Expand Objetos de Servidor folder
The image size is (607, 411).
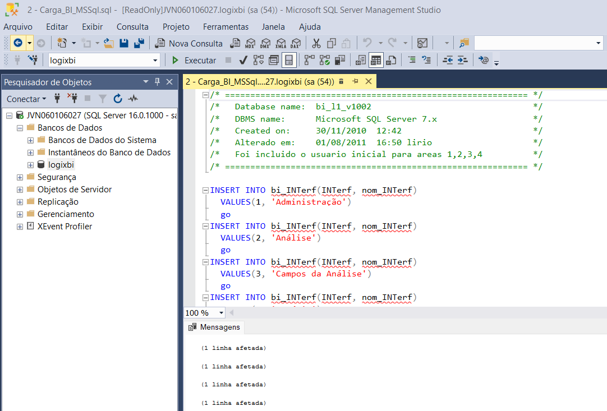click(20, 190)
